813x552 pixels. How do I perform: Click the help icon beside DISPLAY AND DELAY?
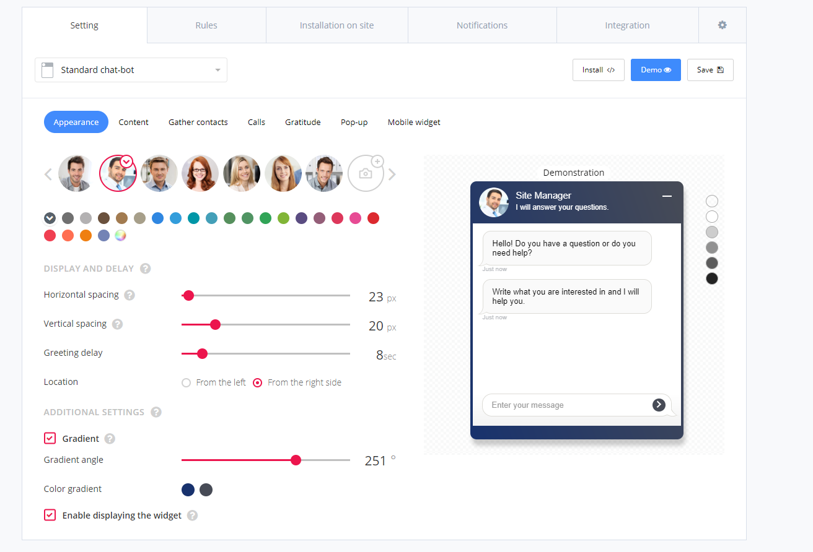click(x=145, y=268)
